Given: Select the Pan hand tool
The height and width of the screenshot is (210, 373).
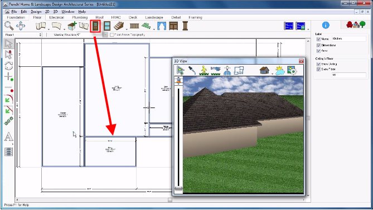Looking at the screenshot, I should click(x=21, y=26).
